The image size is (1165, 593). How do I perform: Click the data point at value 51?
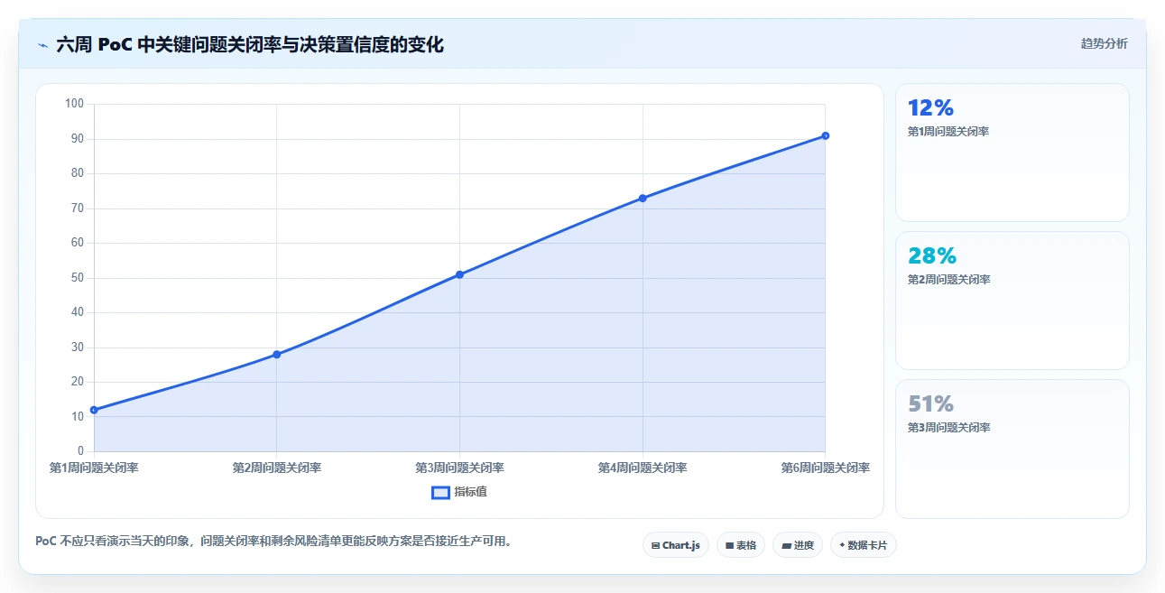(x=459, y=274)
